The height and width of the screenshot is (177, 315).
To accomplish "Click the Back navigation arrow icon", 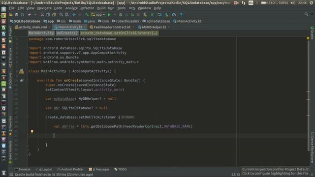I will click(x=74, y=15).
